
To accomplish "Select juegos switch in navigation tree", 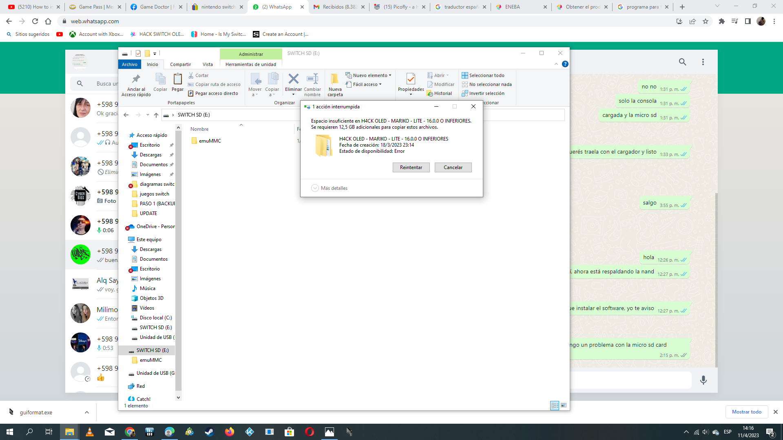I will click(150, 194).
